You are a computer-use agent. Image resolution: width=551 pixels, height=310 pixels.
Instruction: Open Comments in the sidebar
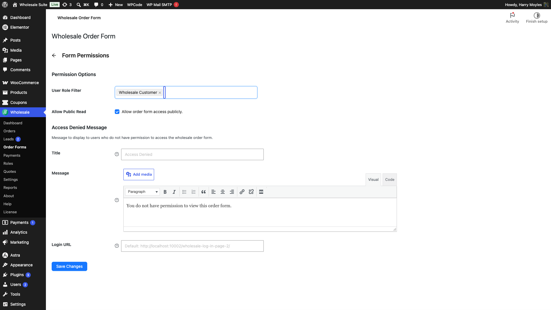click(23, 70)
